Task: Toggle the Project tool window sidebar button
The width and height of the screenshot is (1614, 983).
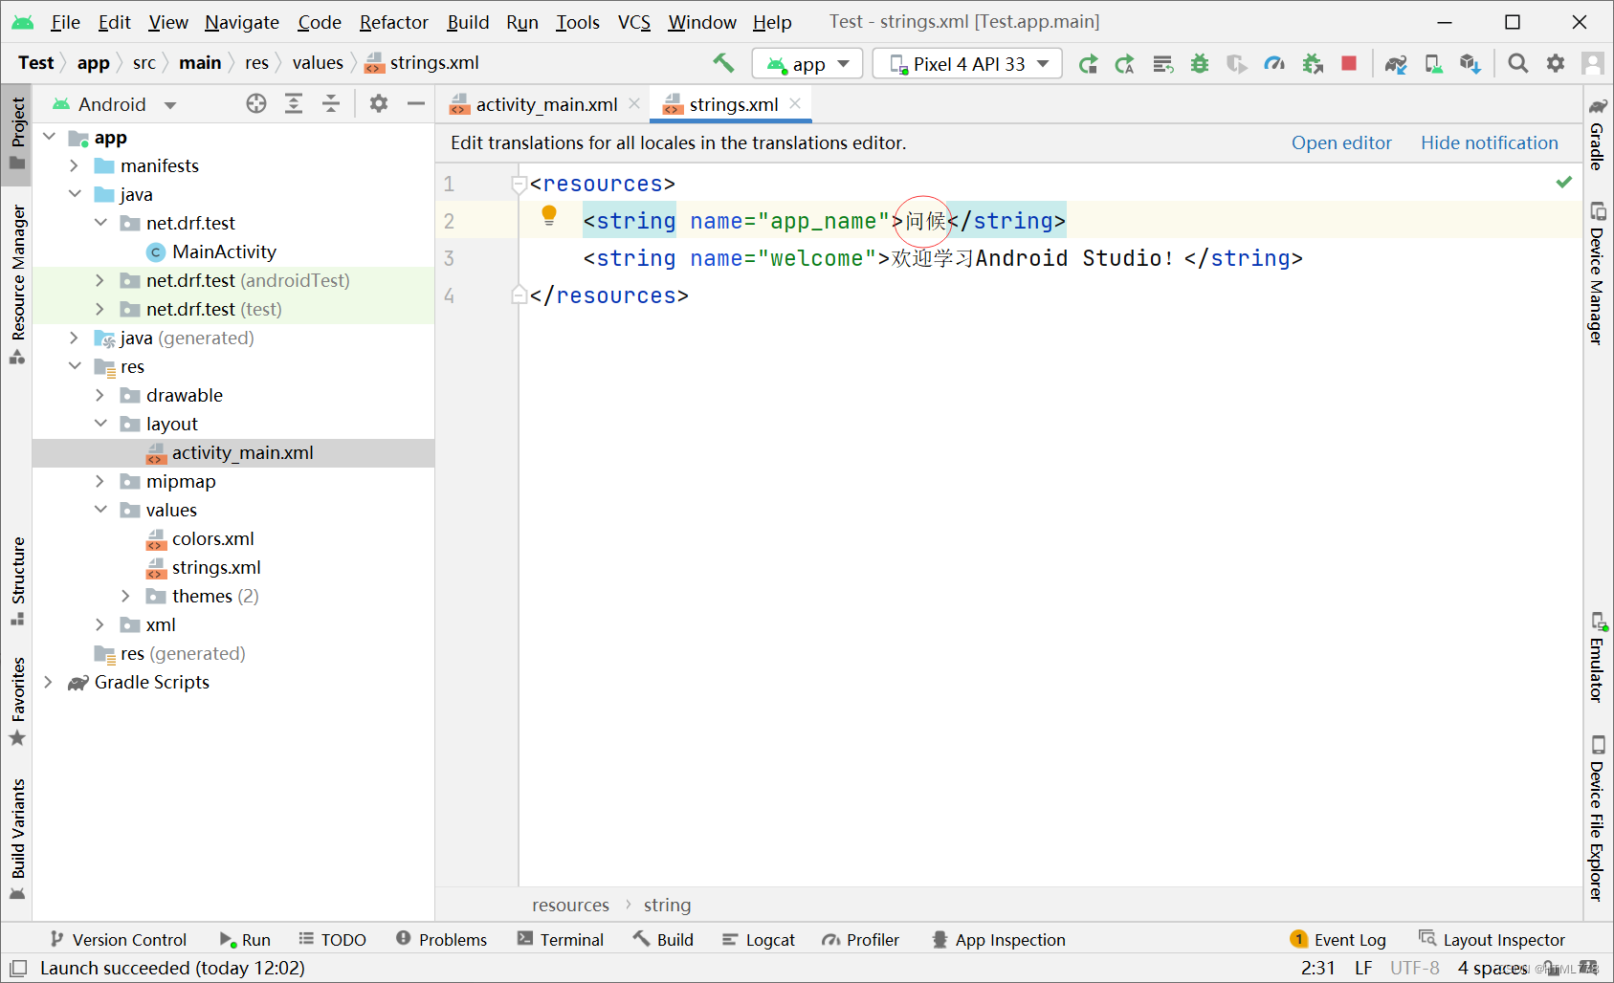Action: coord(16,132)
